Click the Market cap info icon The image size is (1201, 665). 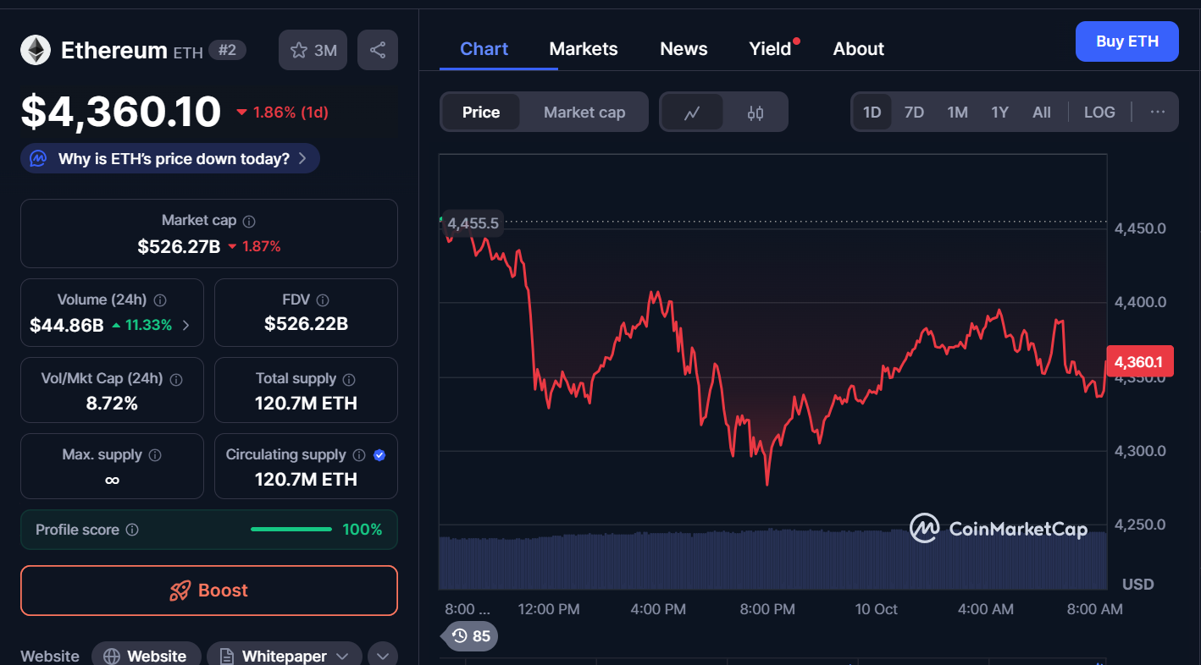(249, 221)
